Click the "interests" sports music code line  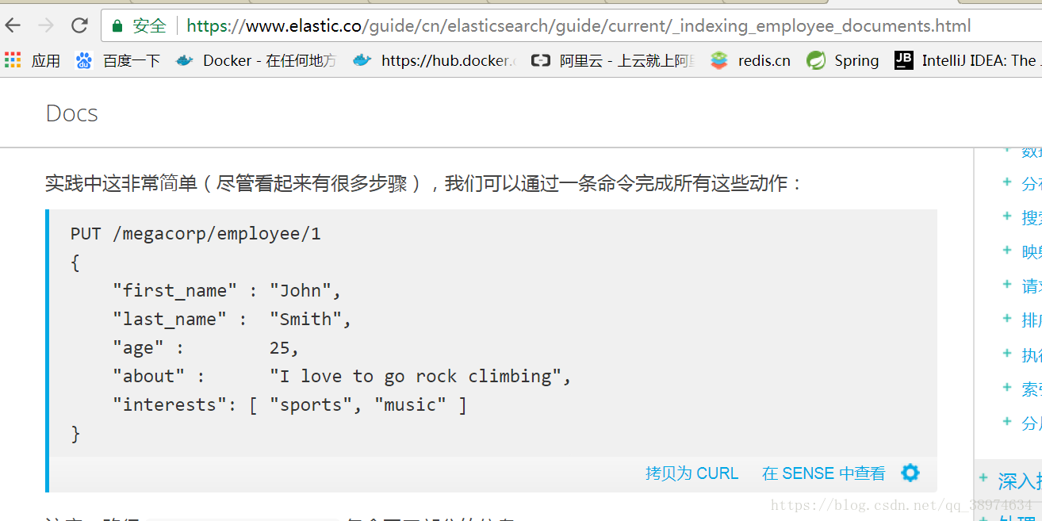click(x=289, y=405)
